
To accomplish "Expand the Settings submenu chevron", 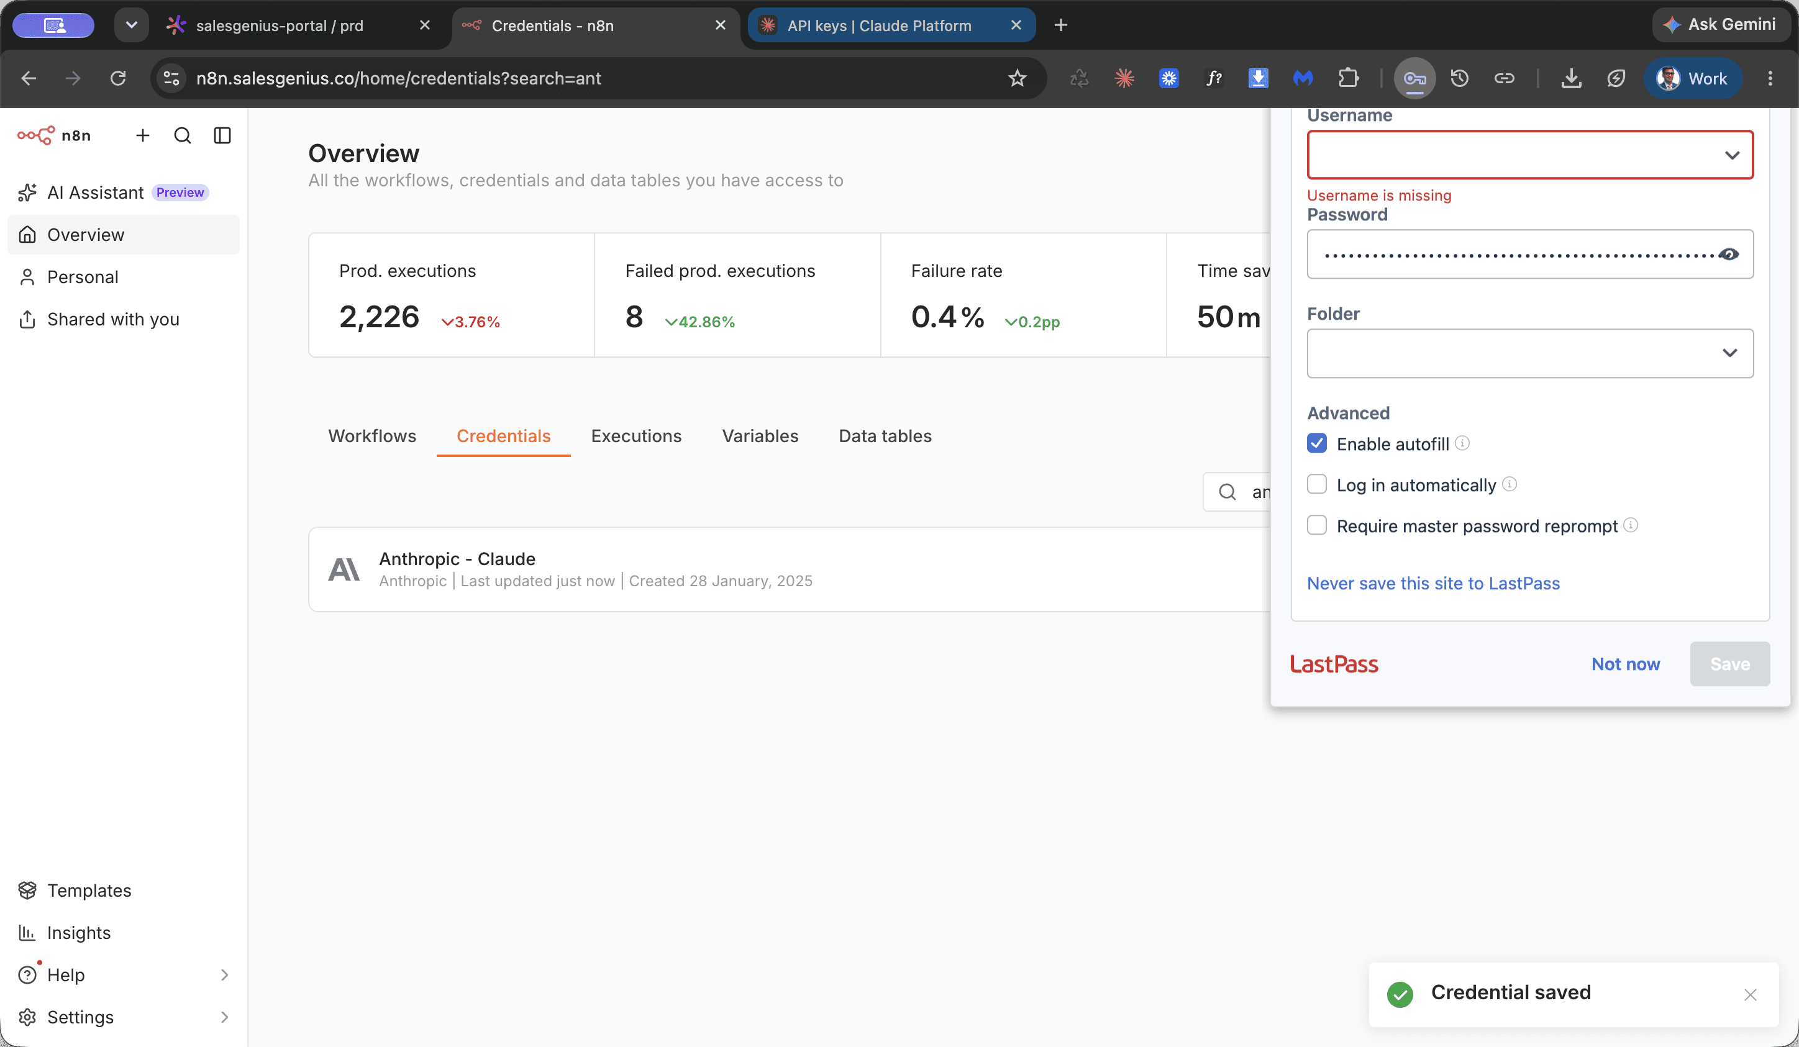I will tap(224, 1017).
